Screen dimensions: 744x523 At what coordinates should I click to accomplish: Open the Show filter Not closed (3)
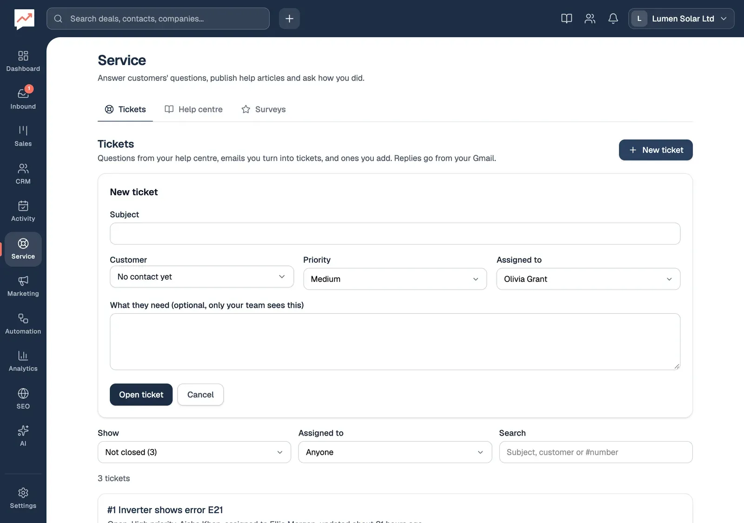194,452
